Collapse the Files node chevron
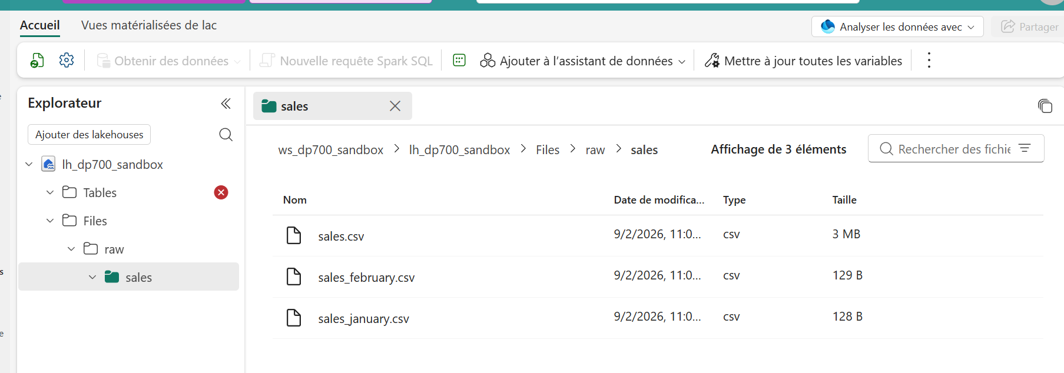The image size is (1064, 373). point(50,221)
